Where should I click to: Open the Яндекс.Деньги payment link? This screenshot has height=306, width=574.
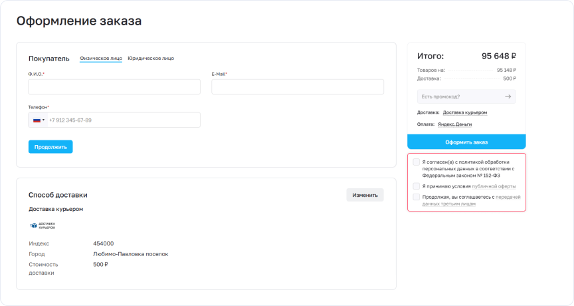pyautogui.click(x=459, y=124)
